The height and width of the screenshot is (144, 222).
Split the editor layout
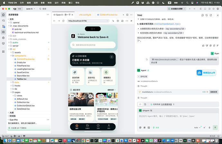pos(127,15)
